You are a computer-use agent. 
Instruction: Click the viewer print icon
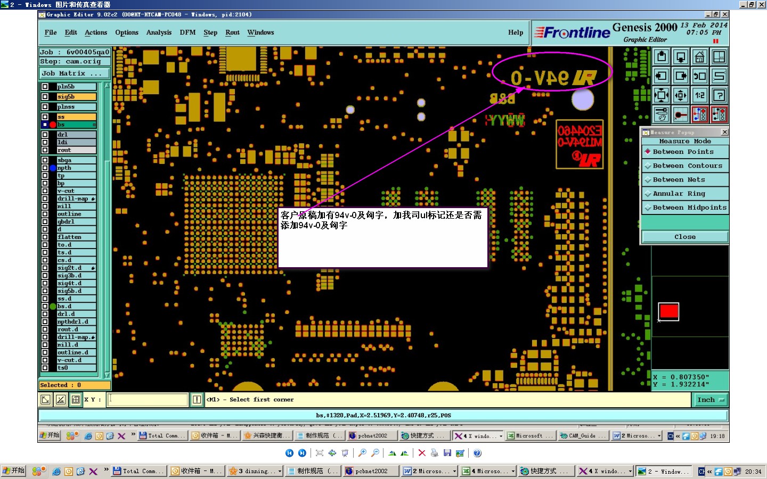(x=434, y=453)
